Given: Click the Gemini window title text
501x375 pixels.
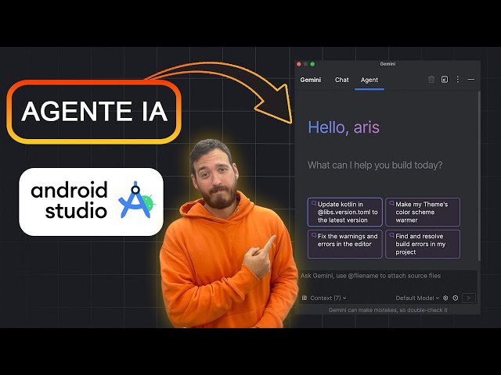Looking at the screenshot, I should (x=387, y=64).
